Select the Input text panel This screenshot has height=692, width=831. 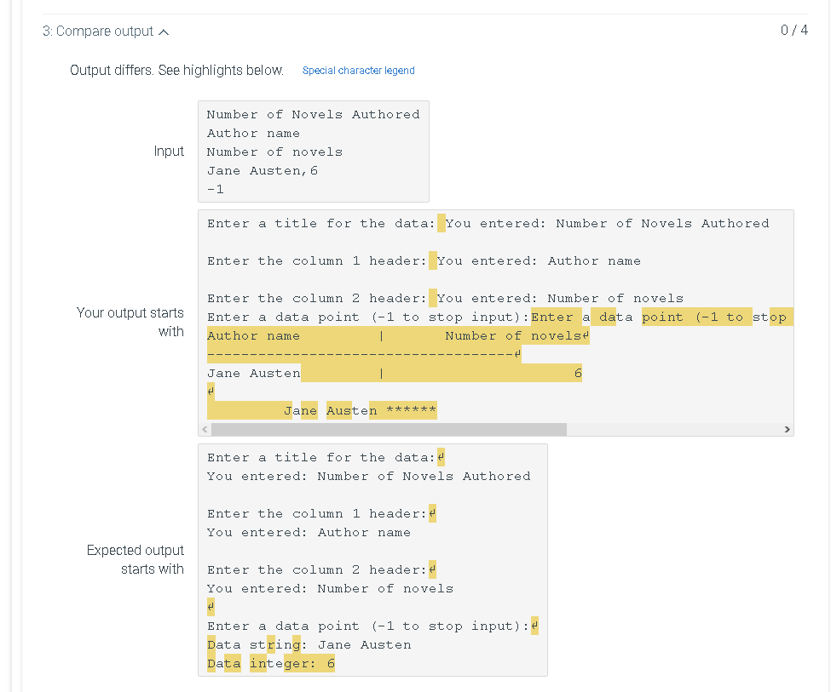click(314, 152)
